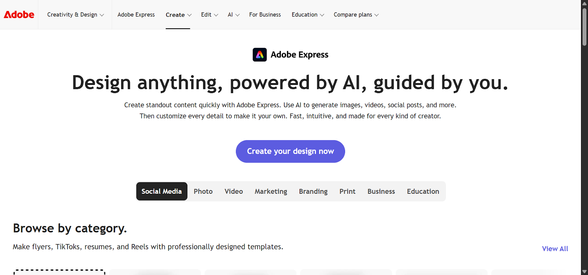This screenshot has height=275, width=588.
Task: Switch to the Photo tab
Action: coord(203,192)
